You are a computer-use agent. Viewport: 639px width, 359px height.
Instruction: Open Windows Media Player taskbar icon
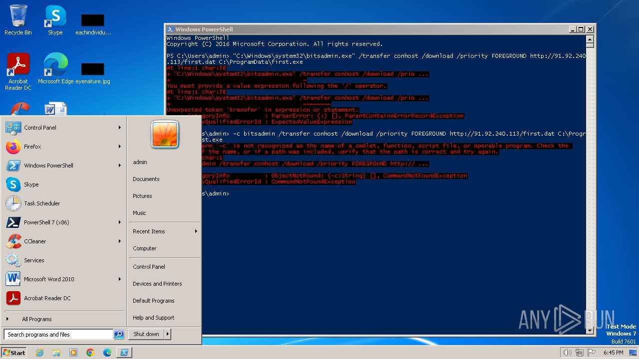click(73, 353)
